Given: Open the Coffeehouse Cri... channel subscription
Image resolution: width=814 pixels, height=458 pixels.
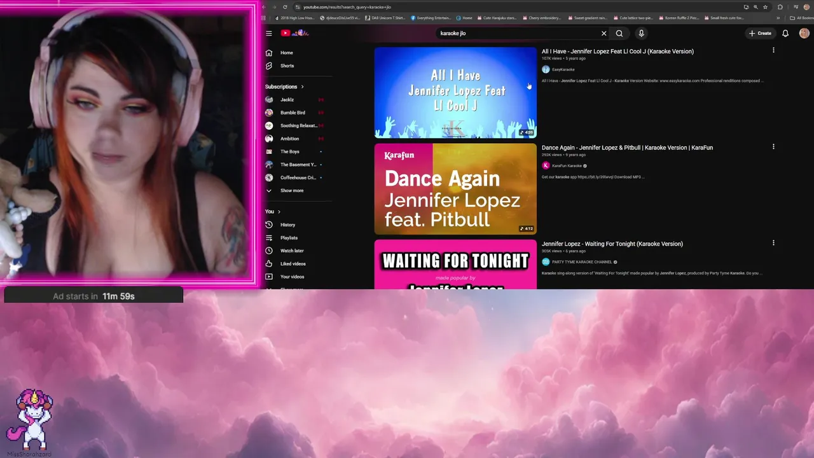Looking at the screenshot, I should (294, 177).
